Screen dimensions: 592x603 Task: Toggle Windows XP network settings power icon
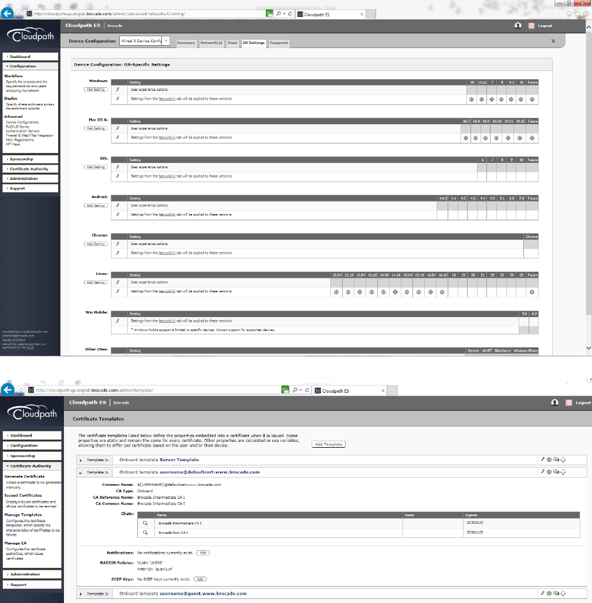(472, 99)
